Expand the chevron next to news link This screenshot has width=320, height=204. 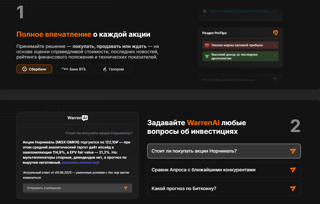[275, 11]
